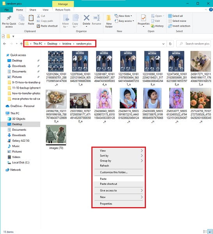The width and height of the screenshot is (213, 234).
Task: Click Desktop in the address breadcrumb
Action: click(52, 44)
